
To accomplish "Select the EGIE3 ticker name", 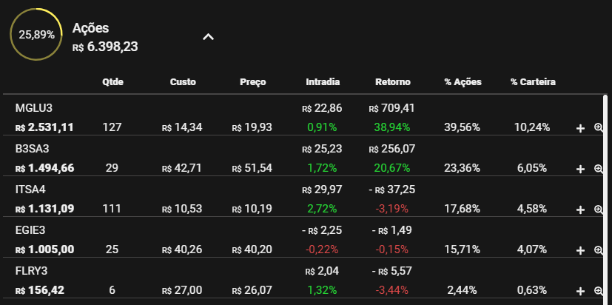I will (x=30, y=230).
